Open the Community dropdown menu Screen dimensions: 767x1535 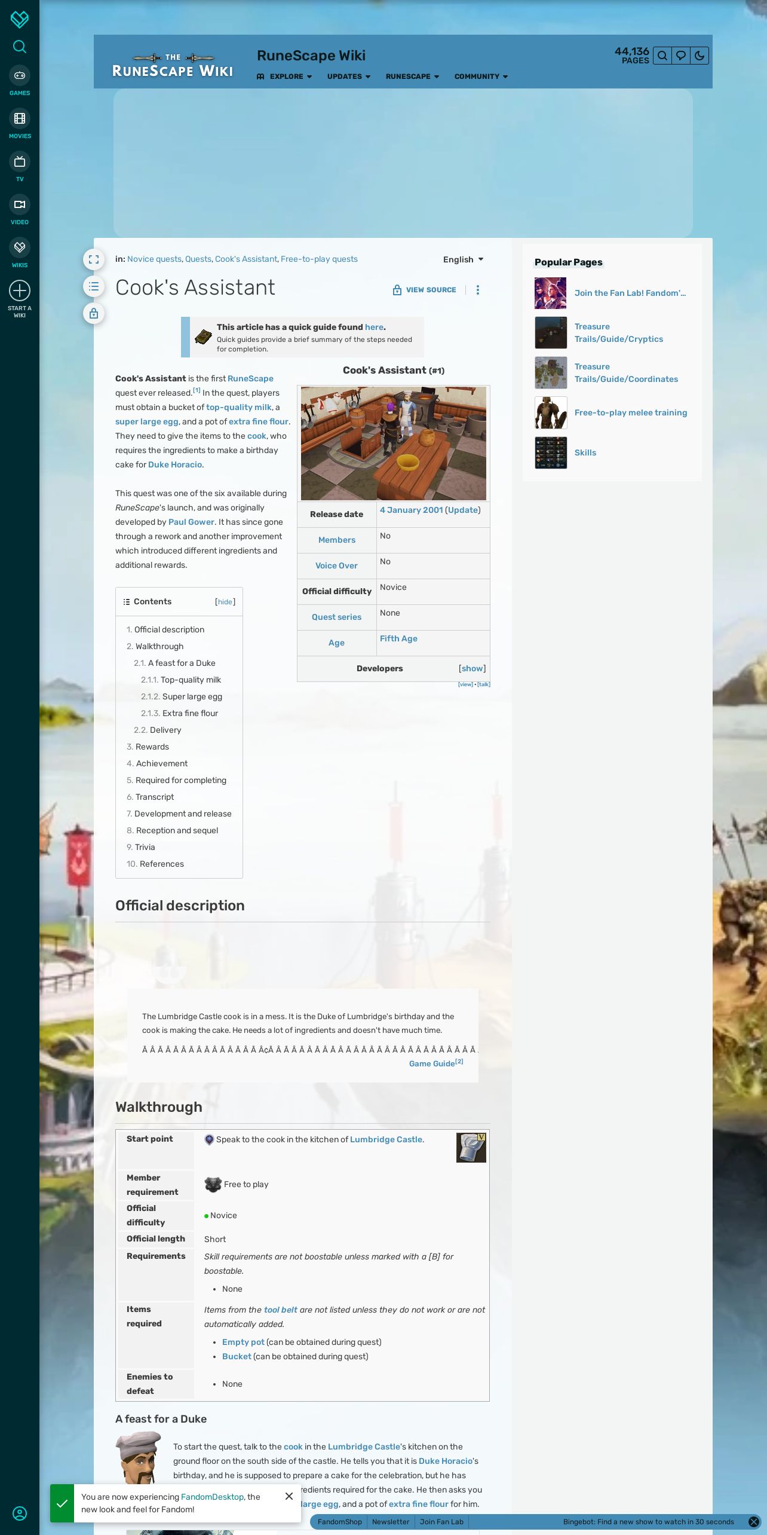tap(481, 77)
